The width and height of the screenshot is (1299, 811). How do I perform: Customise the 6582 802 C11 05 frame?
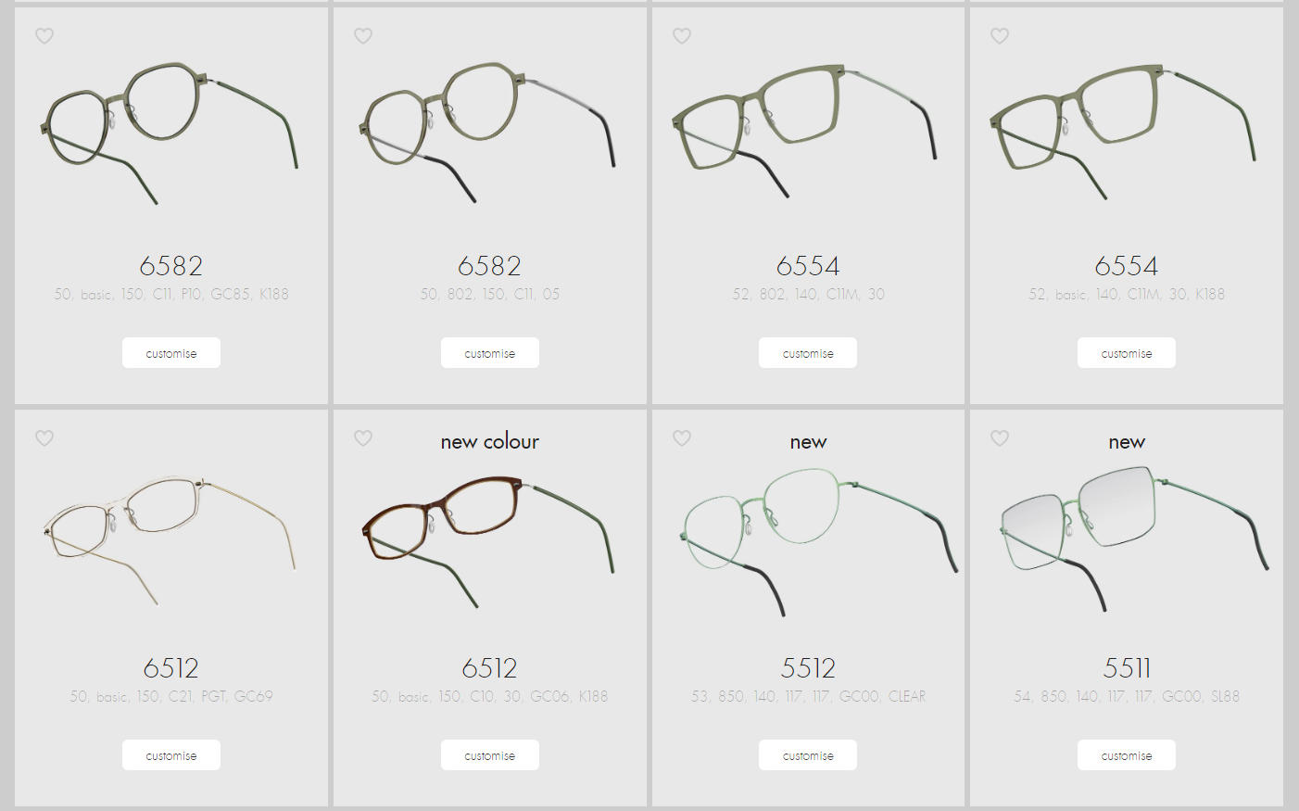pos(490,353)
